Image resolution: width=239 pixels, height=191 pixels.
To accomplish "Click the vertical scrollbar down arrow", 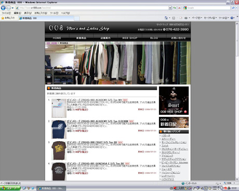I will tap(237, 179).
